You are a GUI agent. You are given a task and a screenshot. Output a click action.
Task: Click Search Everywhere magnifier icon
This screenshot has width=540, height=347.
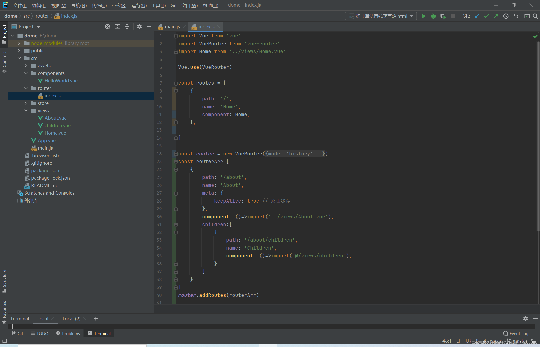(x=535, y=16)
